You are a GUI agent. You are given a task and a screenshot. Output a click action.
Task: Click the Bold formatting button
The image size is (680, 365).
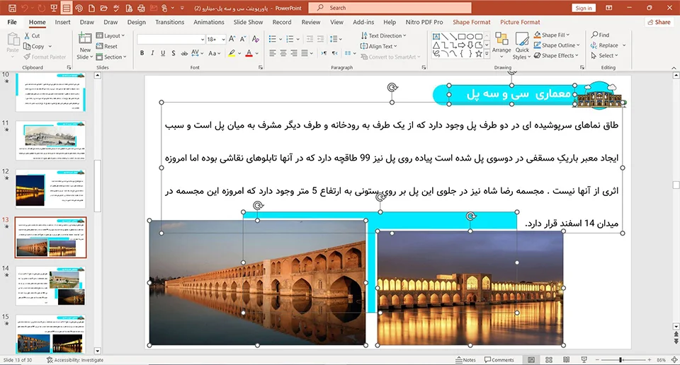click(x=142, y=53)
